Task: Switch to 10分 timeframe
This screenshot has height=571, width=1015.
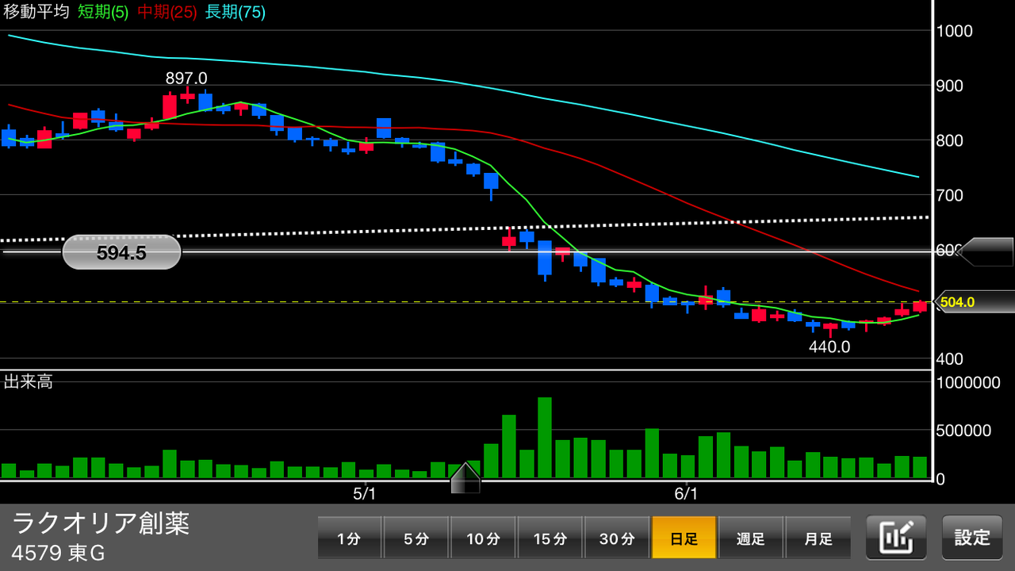Action: point(483,538)
